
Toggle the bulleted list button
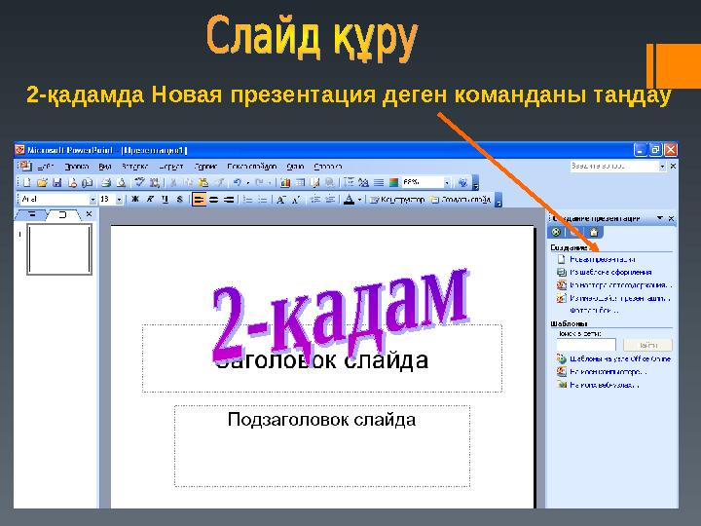click(263, 200)
